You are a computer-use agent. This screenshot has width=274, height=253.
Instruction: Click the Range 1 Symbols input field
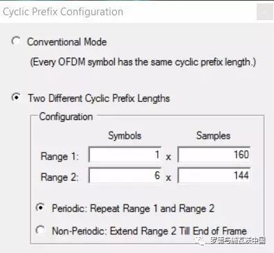coord(125,155)
